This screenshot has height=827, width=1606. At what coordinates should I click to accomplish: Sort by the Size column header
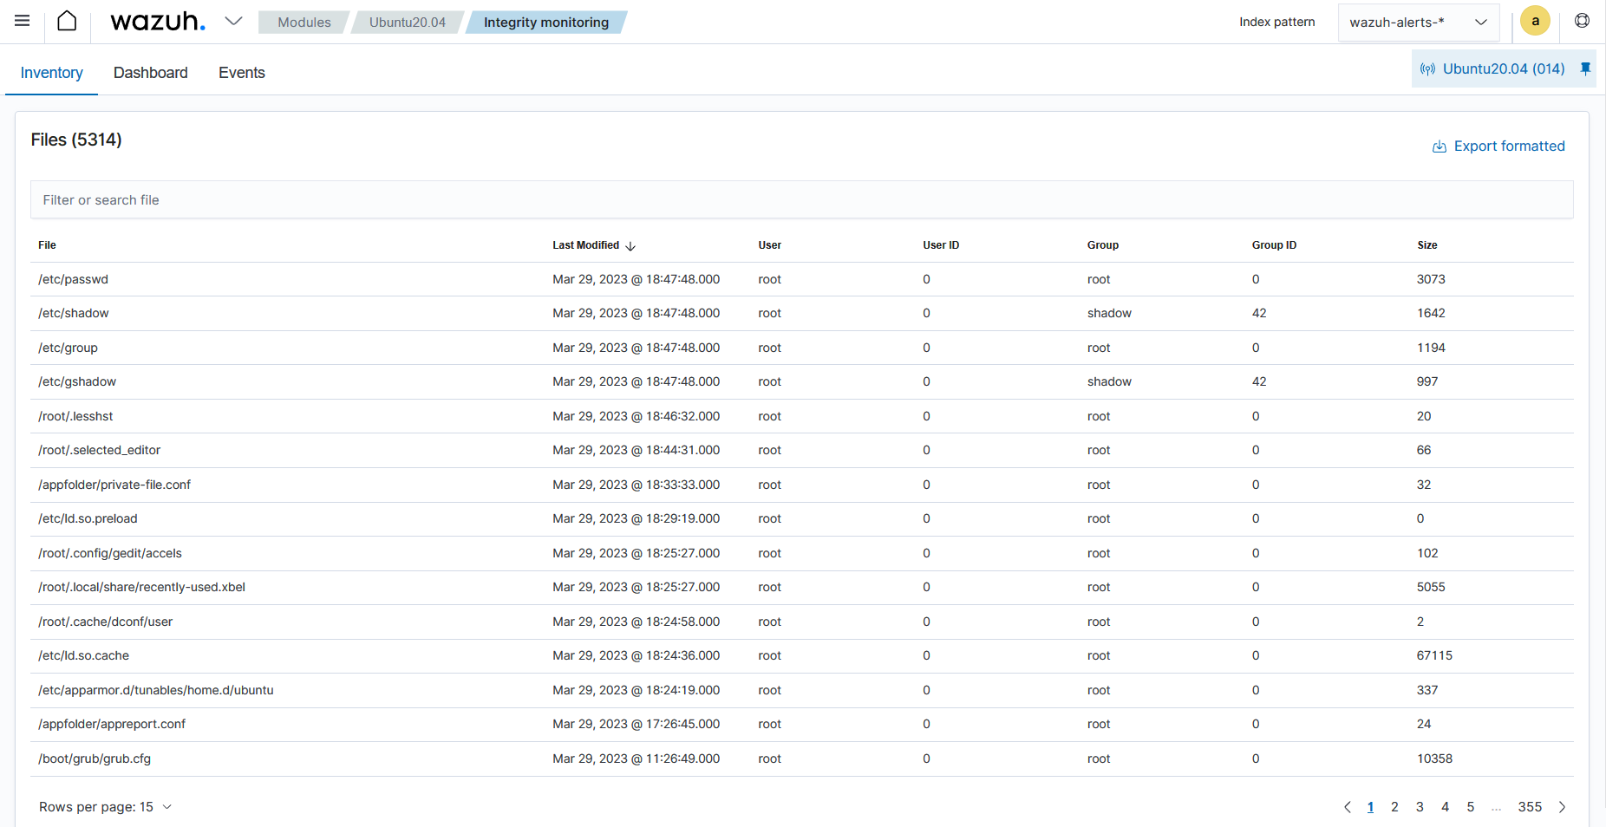1426,245
